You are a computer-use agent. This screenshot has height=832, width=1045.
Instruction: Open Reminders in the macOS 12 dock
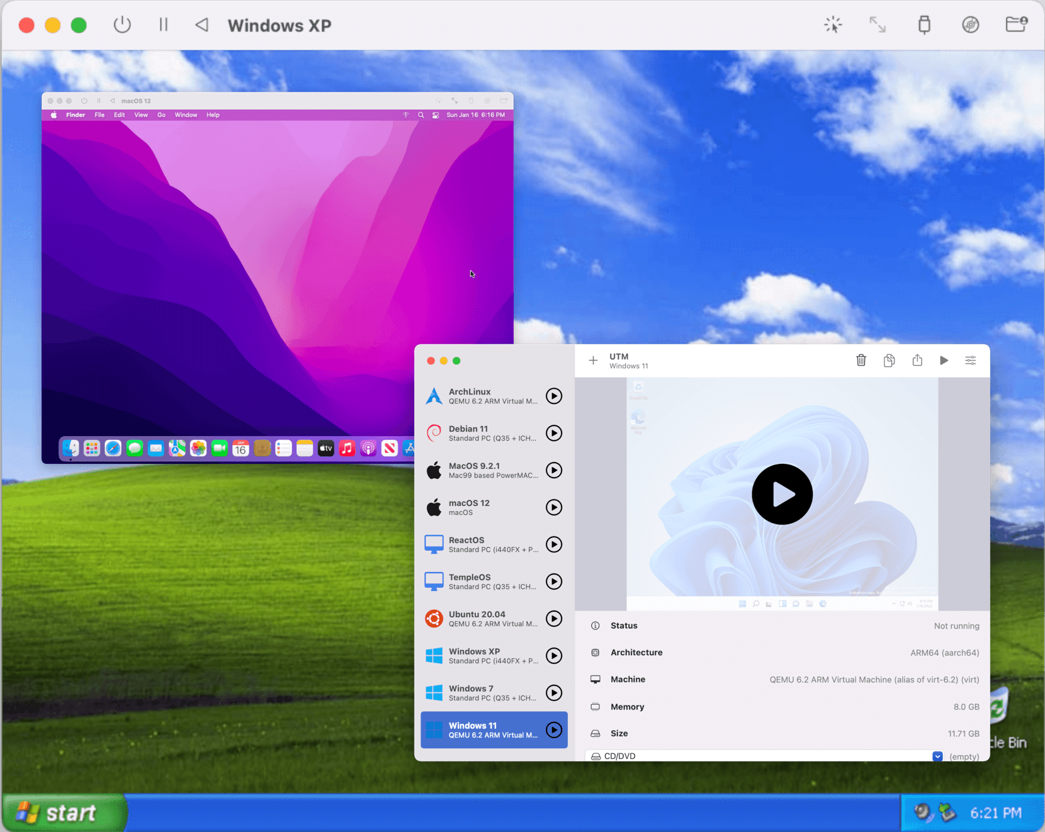pos(283,448)
